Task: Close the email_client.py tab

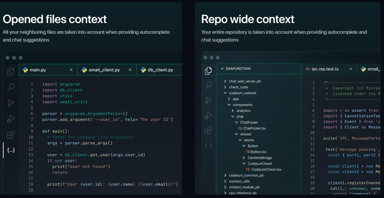Action: coord(130,70)
